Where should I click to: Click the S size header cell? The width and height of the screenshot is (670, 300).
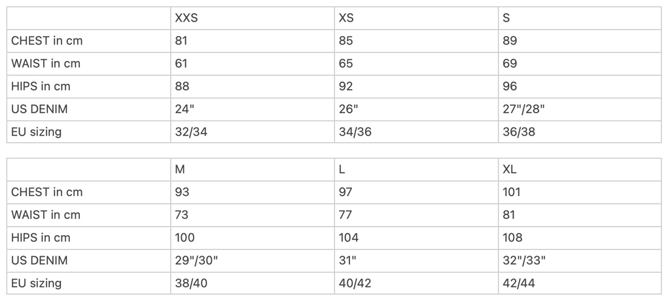click(580, 18)
